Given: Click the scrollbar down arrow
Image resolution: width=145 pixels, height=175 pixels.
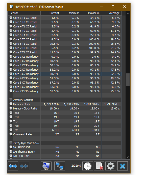Looking at the screenshot, I should pyautogui.click(x=128, y=157).
